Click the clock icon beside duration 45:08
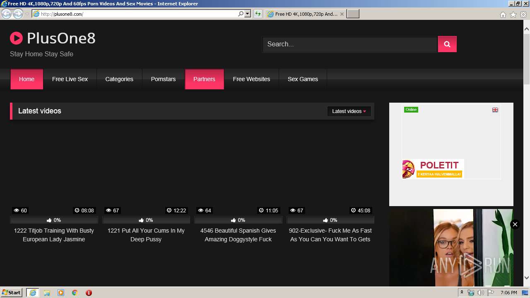Image resolution: width=530 pixels, height=298 pixels. (x=353, y=210)
